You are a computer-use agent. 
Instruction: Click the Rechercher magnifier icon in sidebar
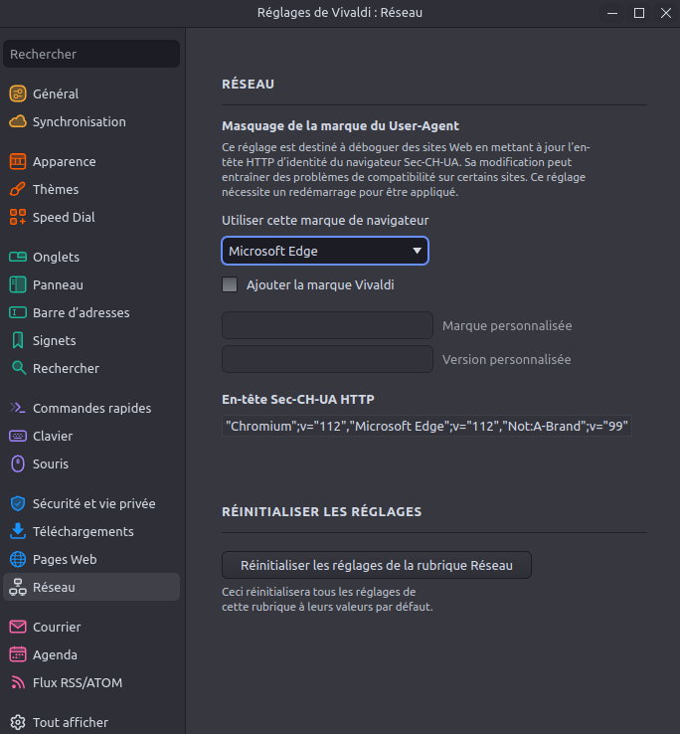click(x=19, y=368)
